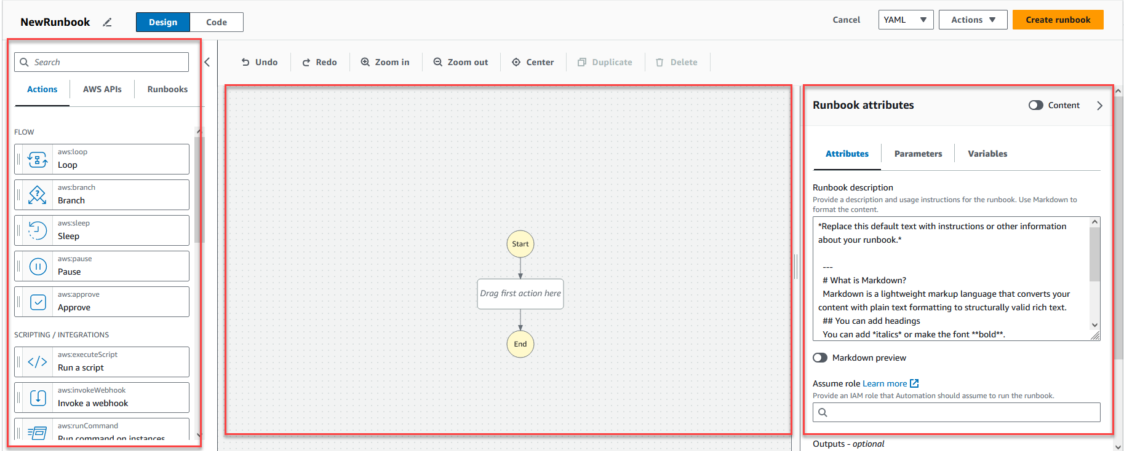Click the aws:loop Loop action icon
The height and width of the screenshot is (451, 1124).
[38, 160]
